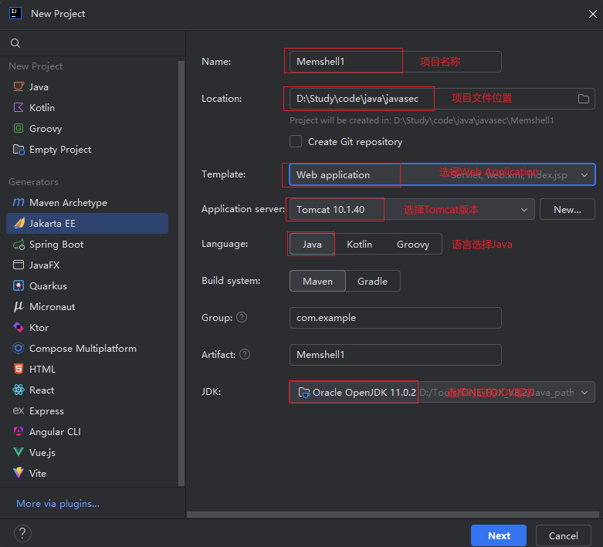
Task: Click New... application server button
Action: point(567,210)
